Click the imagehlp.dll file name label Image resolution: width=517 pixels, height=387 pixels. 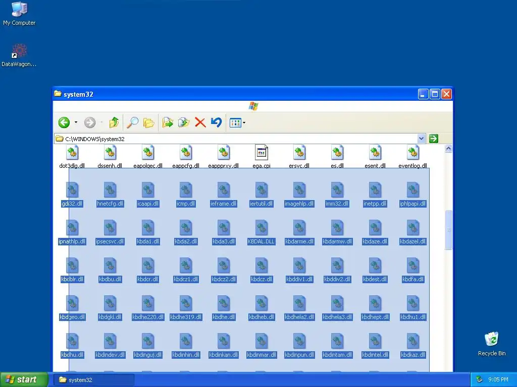(x=299, y=204)
